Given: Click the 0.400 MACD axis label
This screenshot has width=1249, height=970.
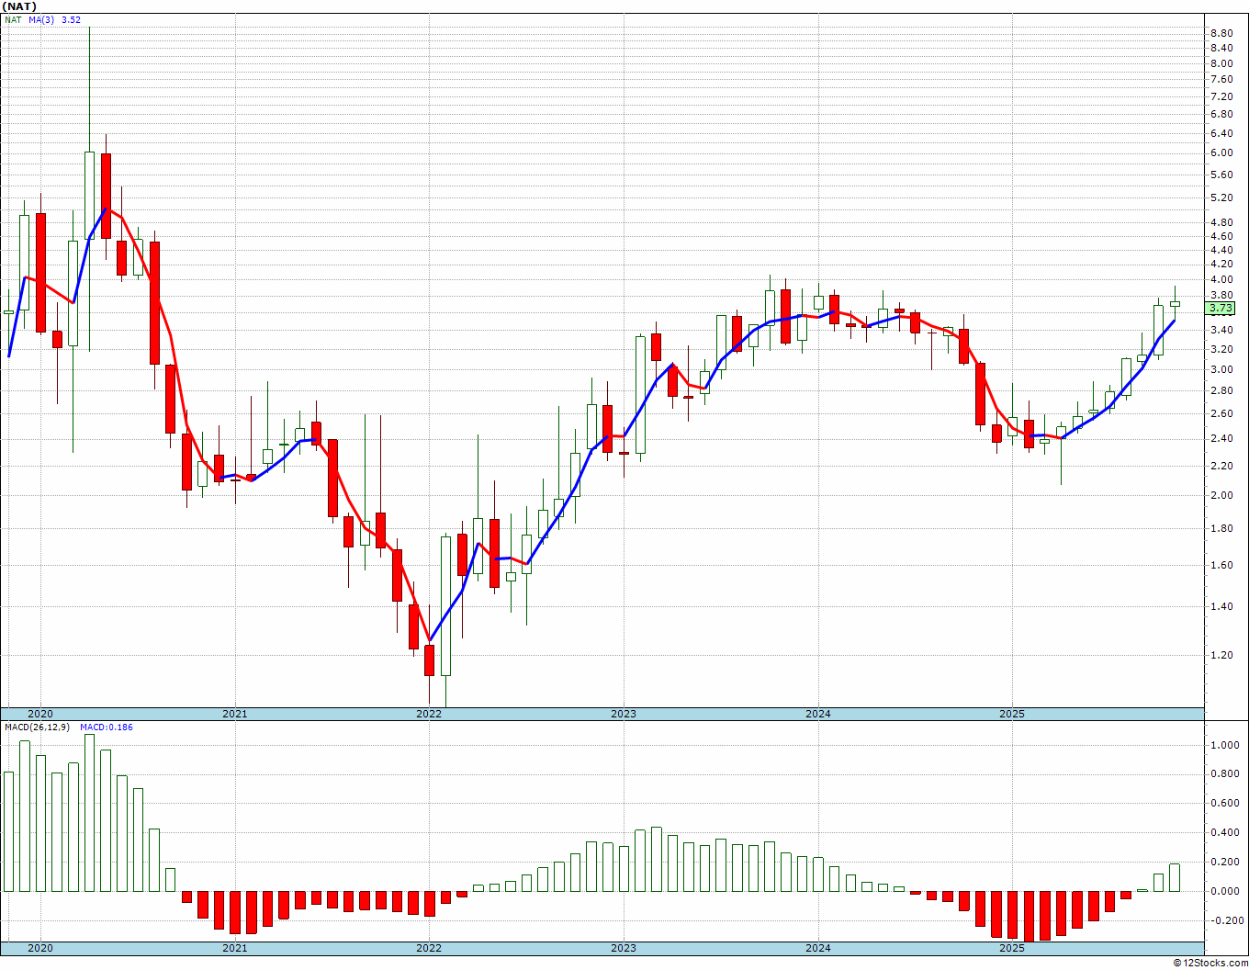Looking at the screenshot, I should (1223, 833).
